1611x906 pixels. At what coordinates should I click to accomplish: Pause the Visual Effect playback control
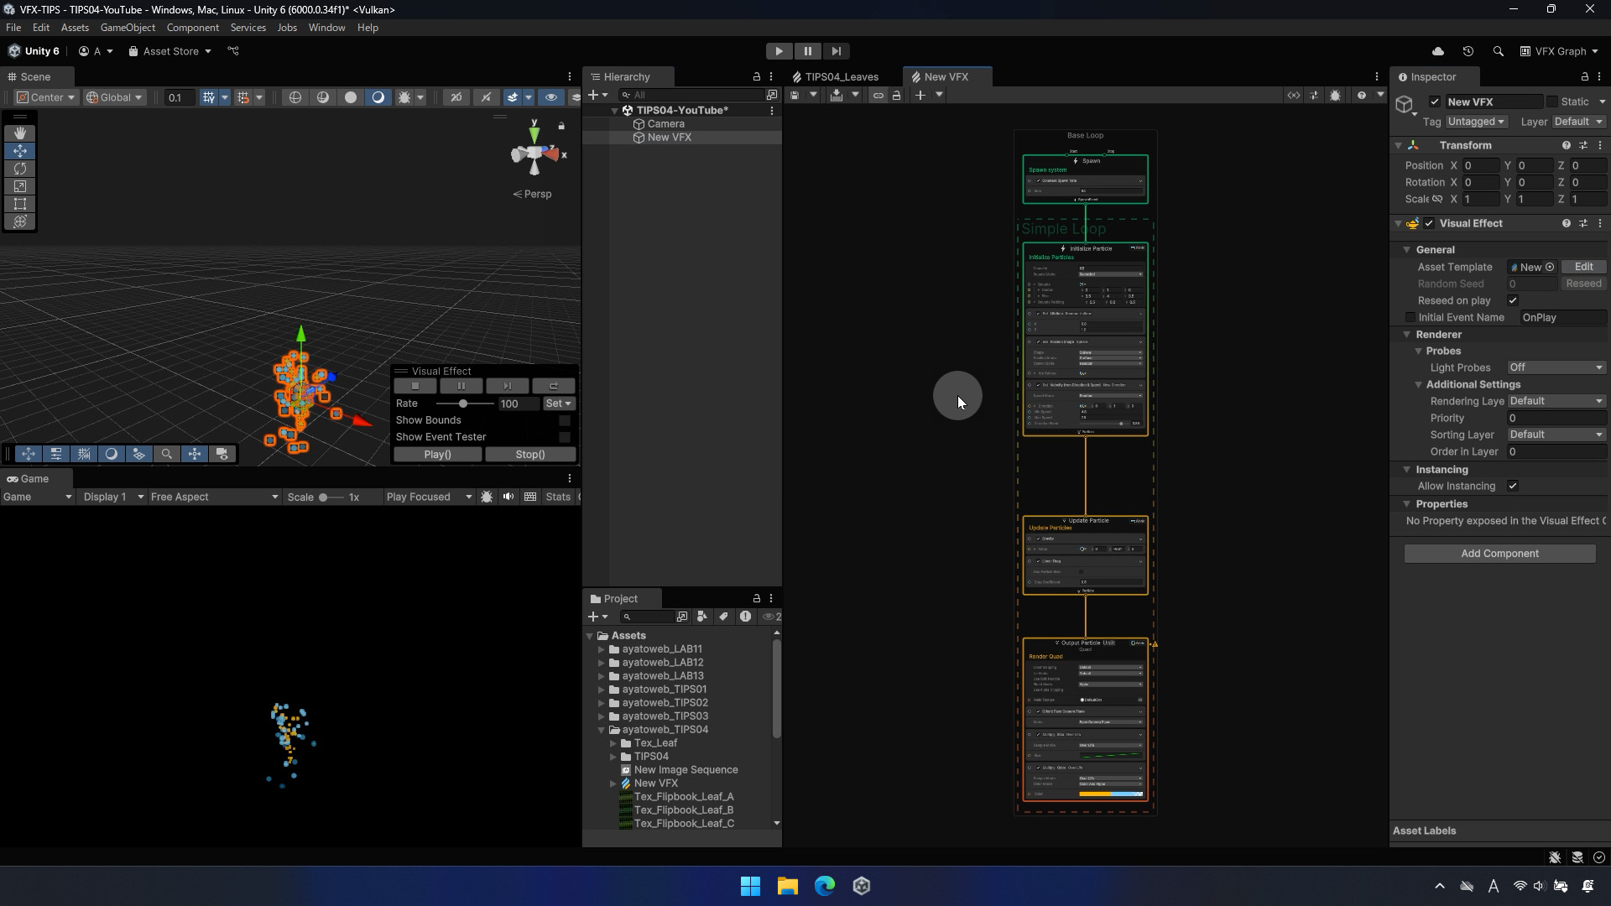pos(461,386)
